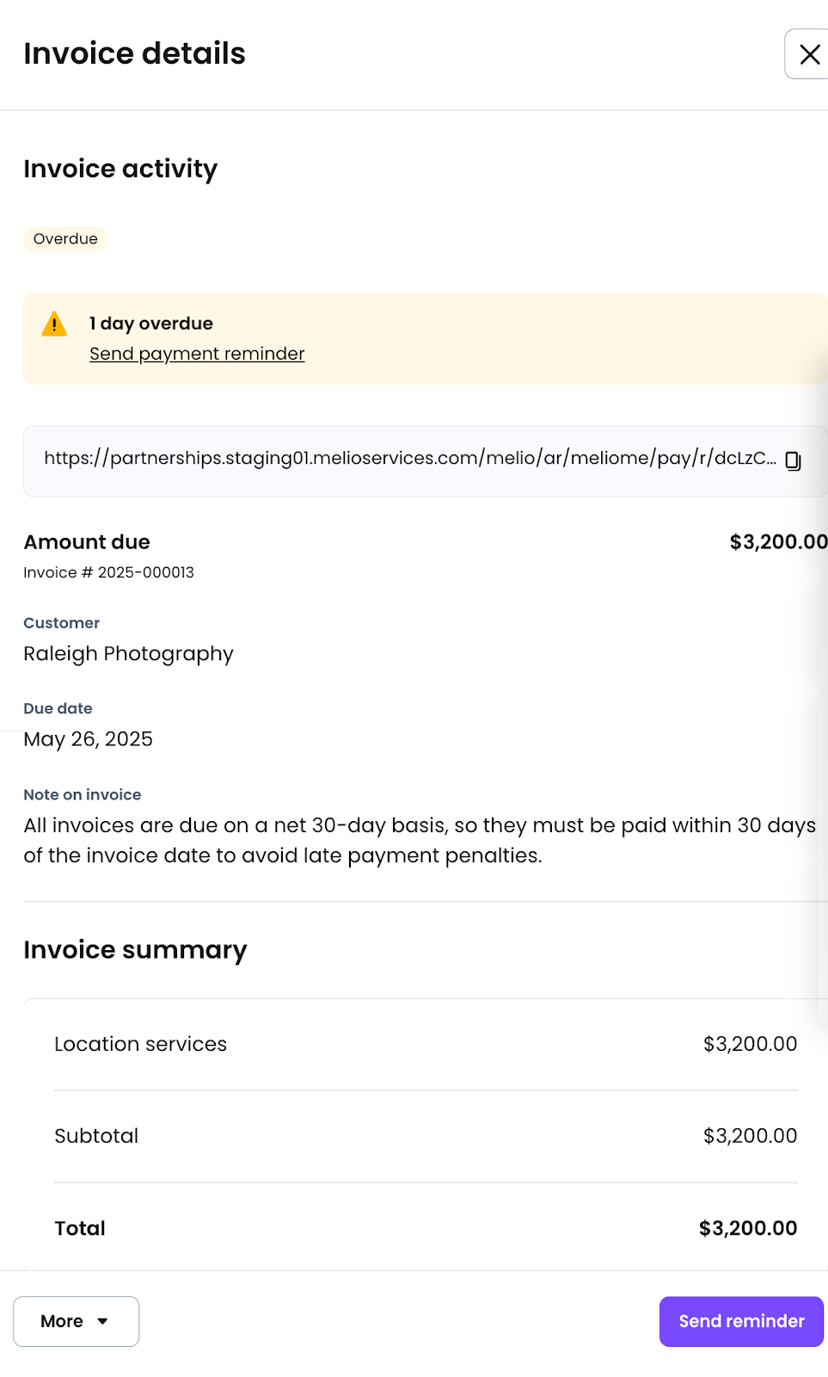The image size is (828, 1377).
Task: Click the More dropdown arrow
Action: 102,1321
